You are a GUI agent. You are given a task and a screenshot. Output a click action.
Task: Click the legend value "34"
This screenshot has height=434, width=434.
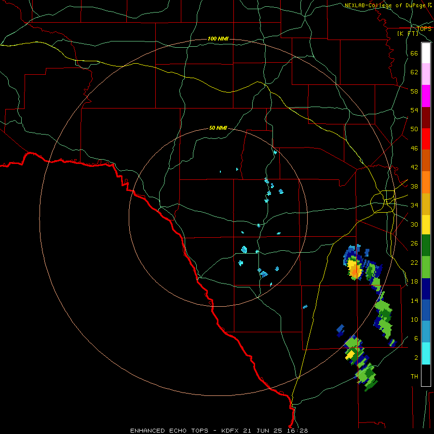414,205
